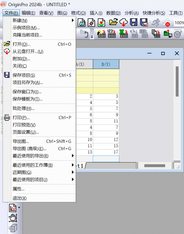184x234 pixels.
Task: Choose 保存模板为(T)... menu entry
Action: pyautogui.click(x=43, y=99)
